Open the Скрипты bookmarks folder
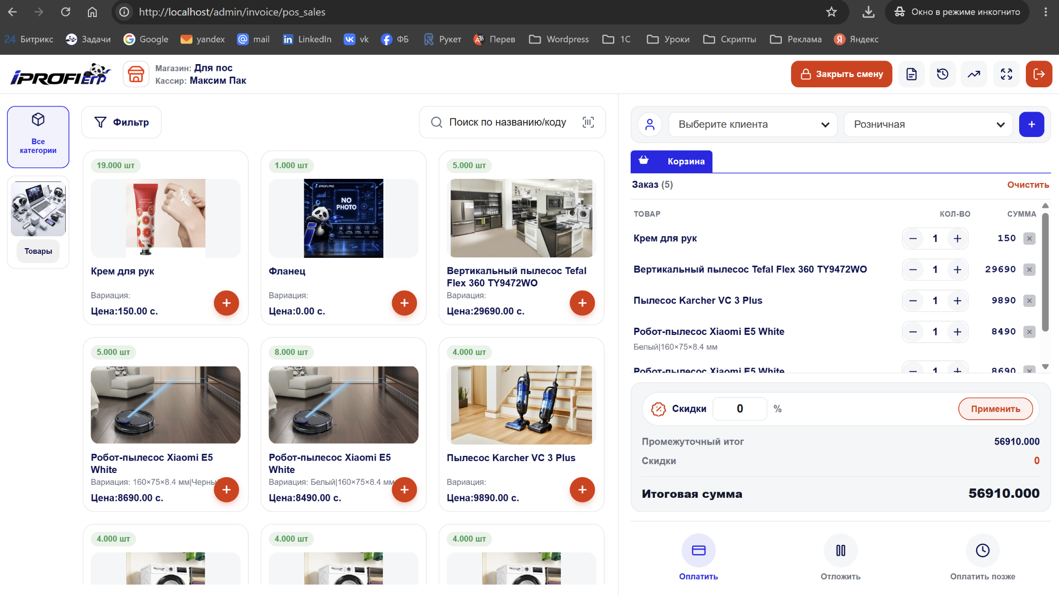This screenshot has height=596, width=1059. (x=729, y=39)
